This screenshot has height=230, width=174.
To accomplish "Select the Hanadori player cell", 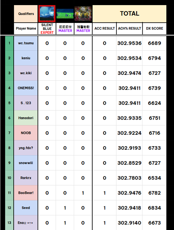I will [26, 118].
